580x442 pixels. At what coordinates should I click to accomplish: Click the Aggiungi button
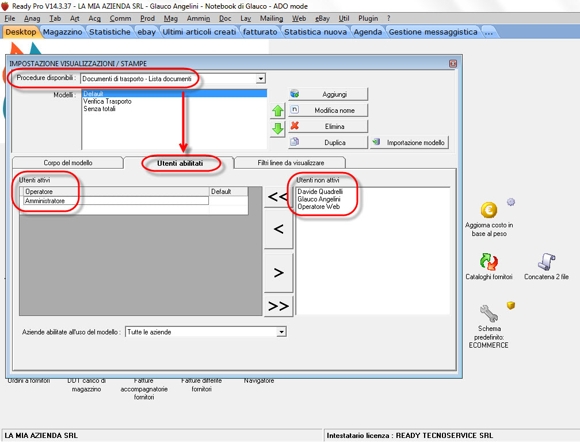coord(328,94)
